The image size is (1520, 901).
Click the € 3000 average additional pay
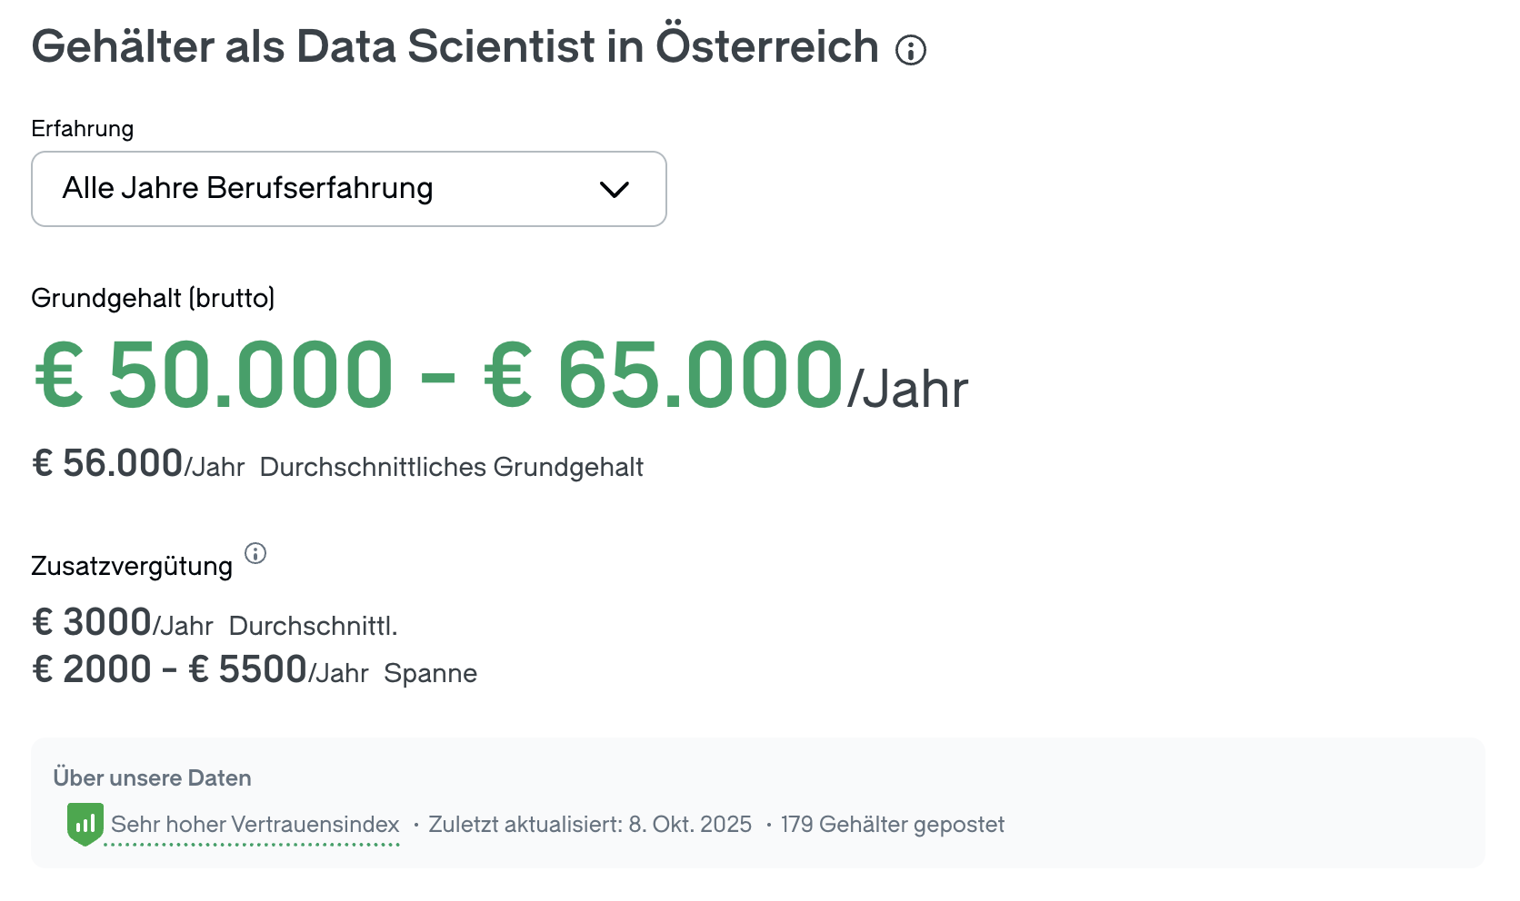[x=92, y=623]
